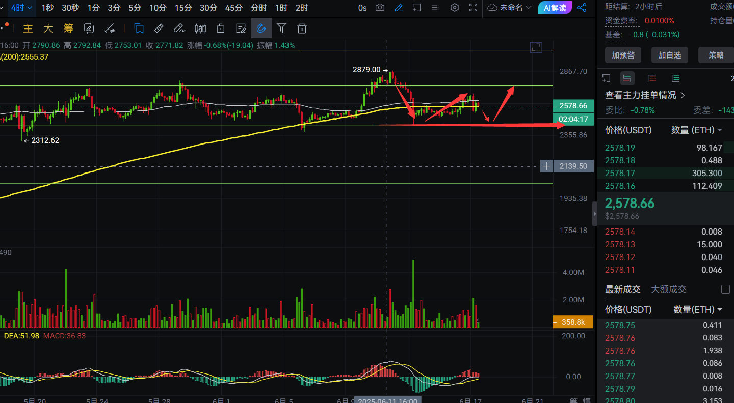This screenshot has height=403, width=734.
Task: Open chart settings hexagon icon
Action: pos(455,8)
